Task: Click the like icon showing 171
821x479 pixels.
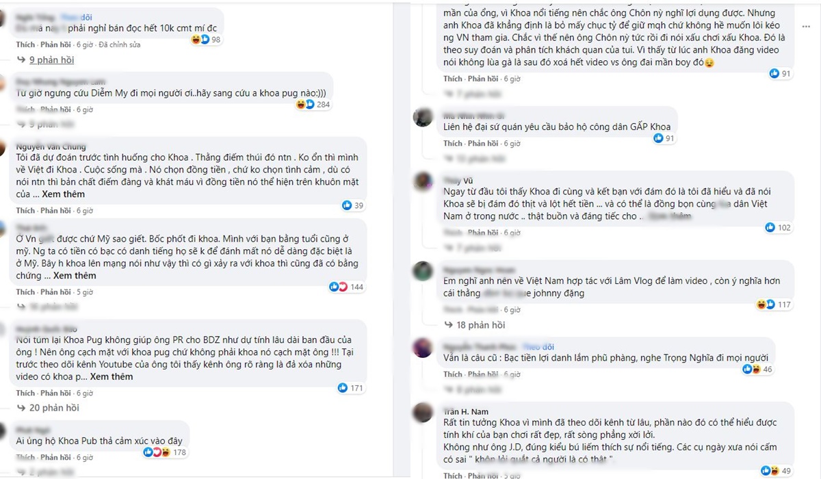Action: (343, 388)
